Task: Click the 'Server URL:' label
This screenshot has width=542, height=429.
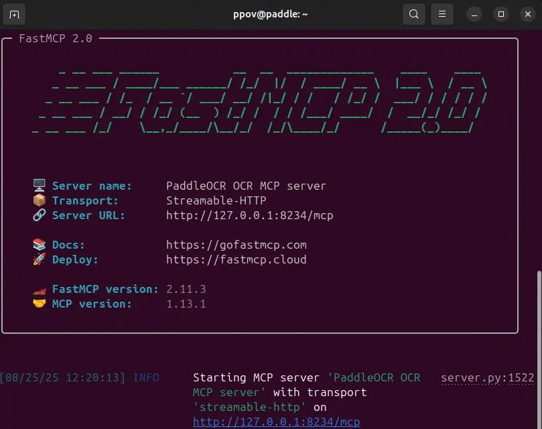Action: click(88, 216)
